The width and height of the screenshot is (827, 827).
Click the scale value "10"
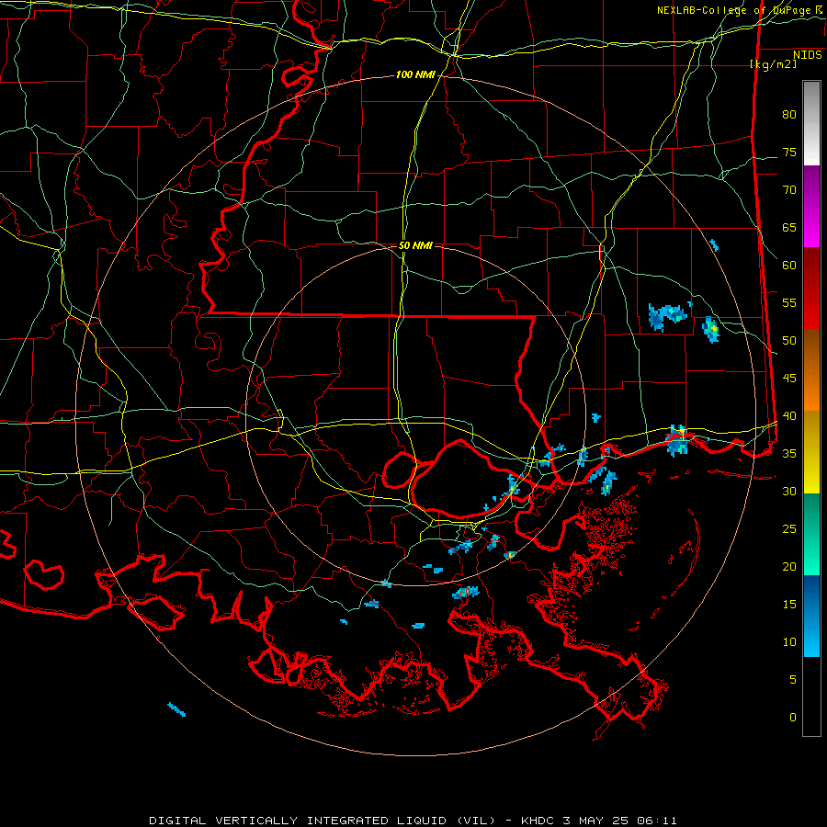[x=789, y=642]
